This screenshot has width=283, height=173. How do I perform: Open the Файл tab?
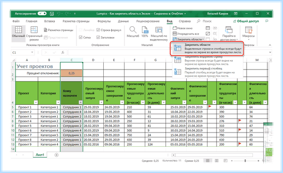(x=16, y=21)
